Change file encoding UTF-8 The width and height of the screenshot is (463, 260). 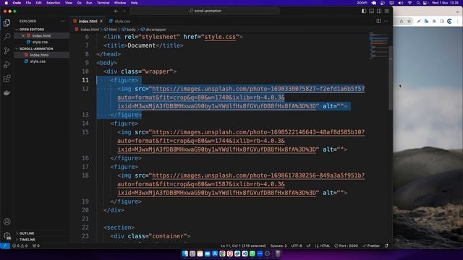point(297,246)
